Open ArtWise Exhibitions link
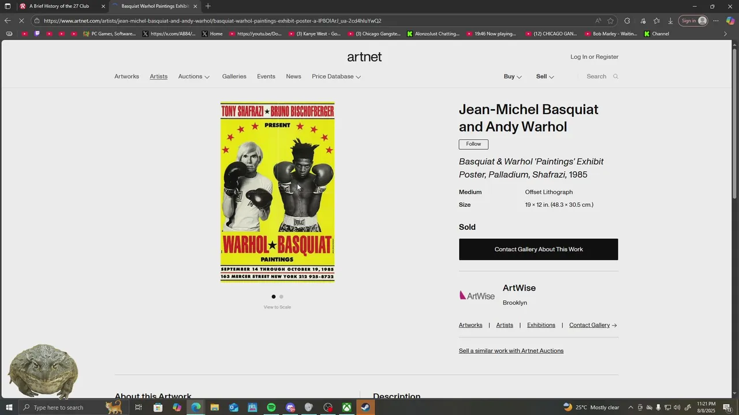Screen dimensions: 739x415 pos(541,325)
